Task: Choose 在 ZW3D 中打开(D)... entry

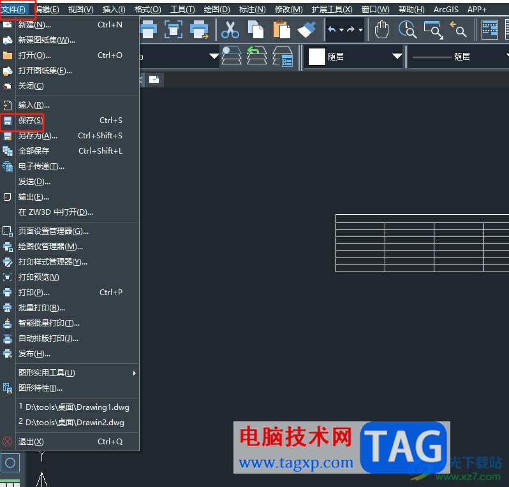Action: (x=70, y=212)
